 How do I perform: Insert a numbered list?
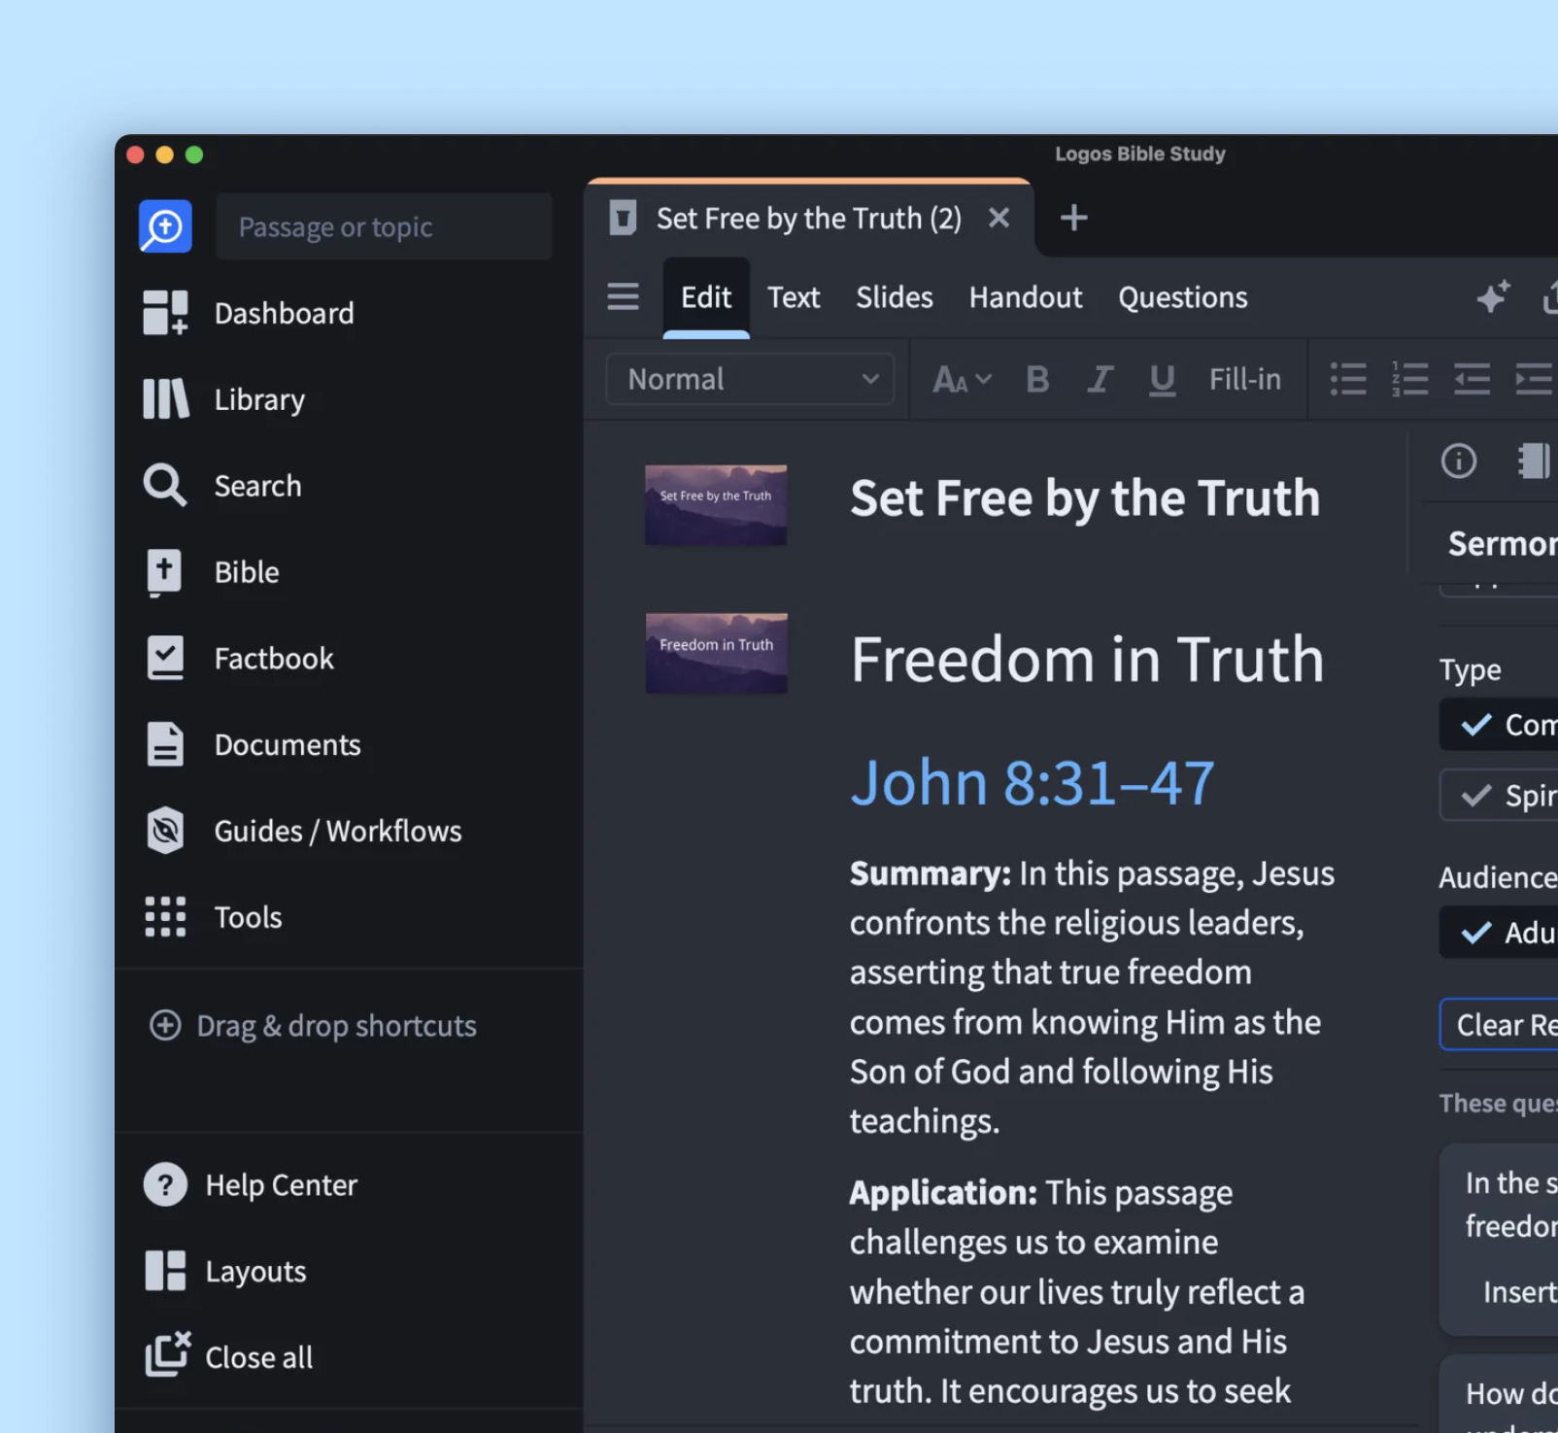point(1409,380)
